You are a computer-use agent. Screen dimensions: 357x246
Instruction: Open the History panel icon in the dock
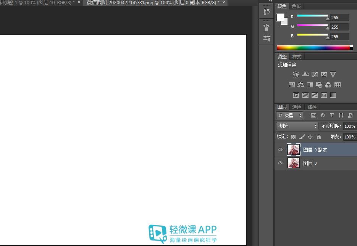tap(266, 12)
